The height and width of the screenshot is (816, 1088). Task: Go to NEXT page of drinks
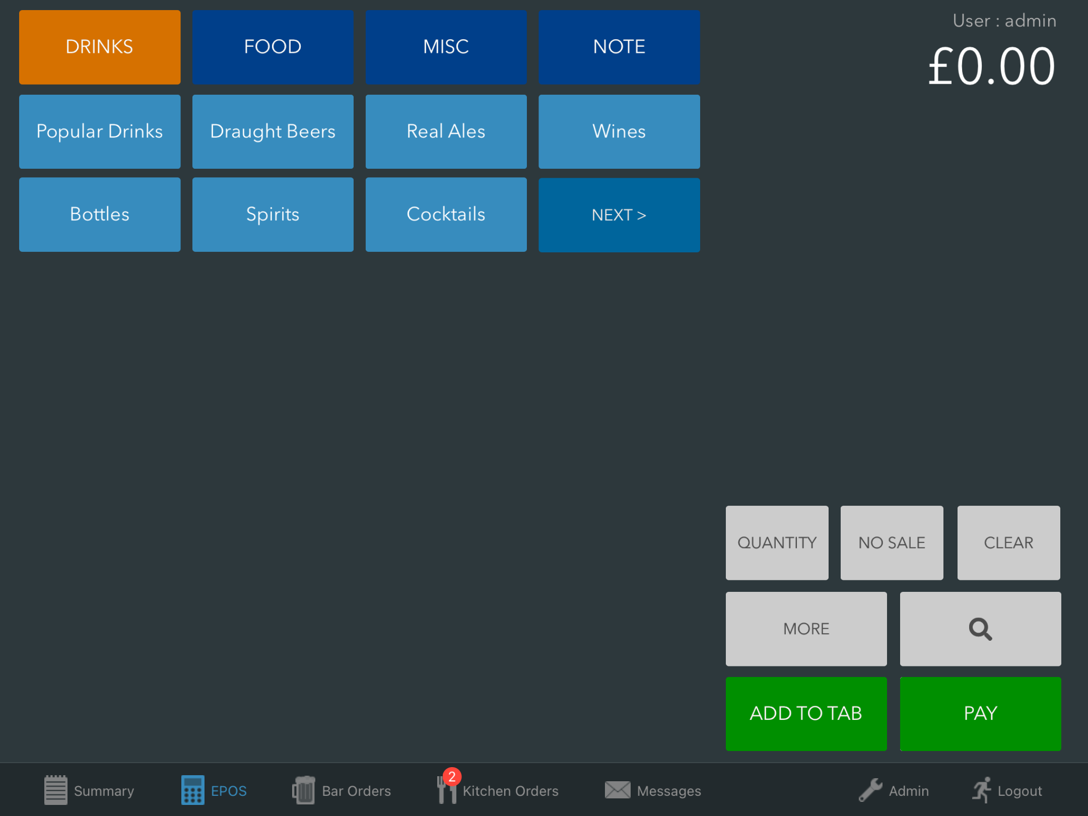(x=619, y=215)
